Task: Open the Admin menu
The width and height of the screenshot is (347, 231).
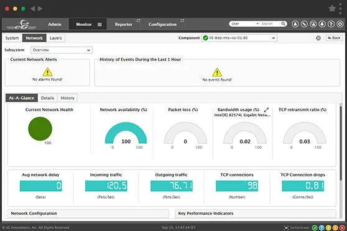Action: point(55,24)
